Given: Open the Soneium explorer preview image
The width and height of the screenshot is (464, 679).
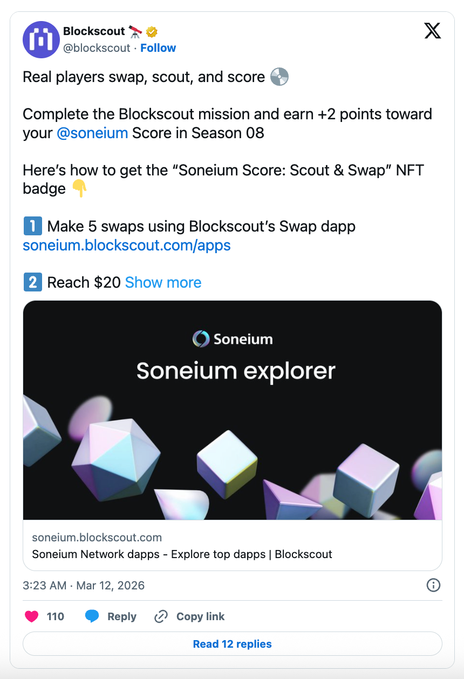Looking at the screenshot, I should pos(233,410).
